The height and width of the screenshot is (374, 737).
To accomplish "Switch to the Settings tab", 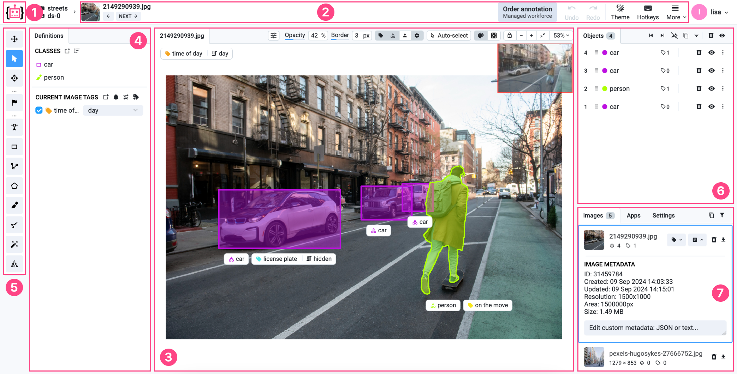I will click(x=663, y=215).
